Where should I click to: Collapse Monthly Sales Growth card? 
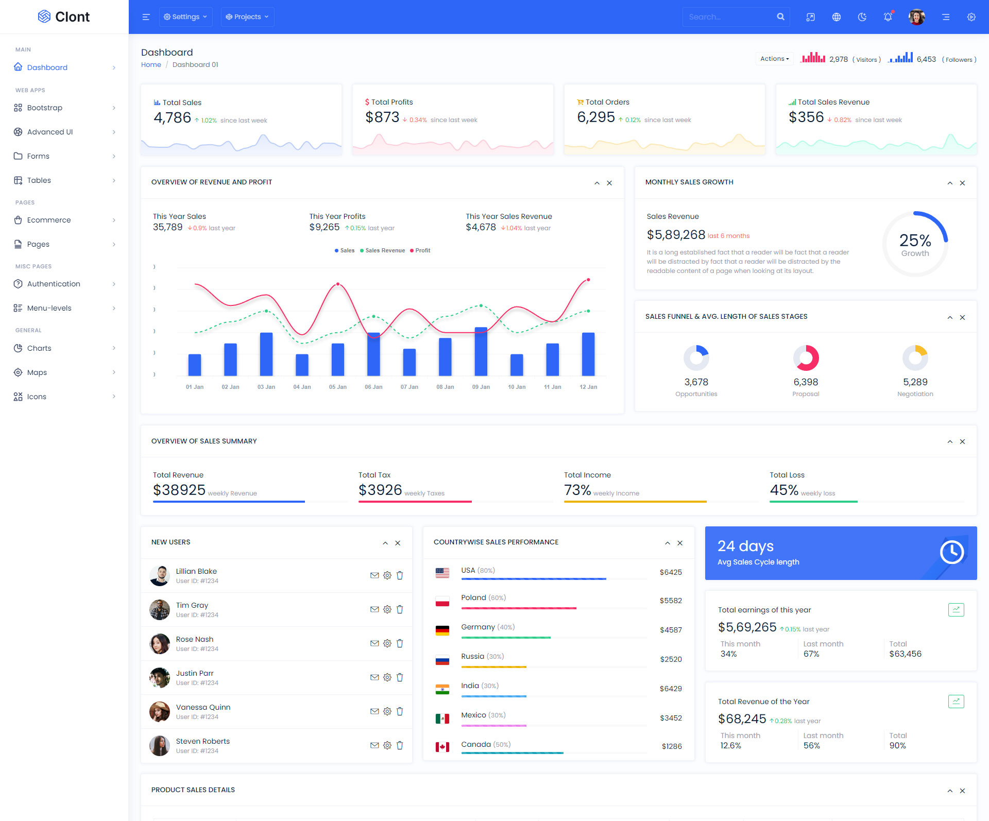(x=950, y=183)
